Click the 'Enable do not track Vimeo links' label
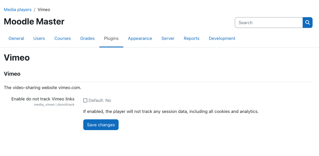 [43, 99]
